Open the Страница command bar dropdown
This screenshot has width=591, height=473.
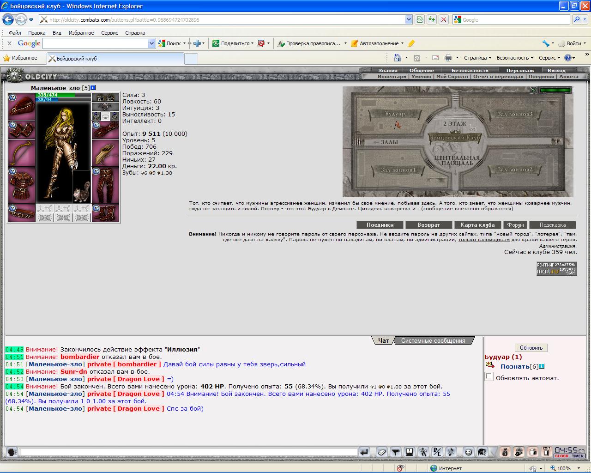[477, 58]
